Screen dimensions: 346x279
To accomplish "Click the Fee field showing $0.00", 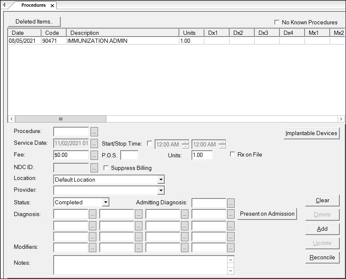I will (x=71, y=155).
